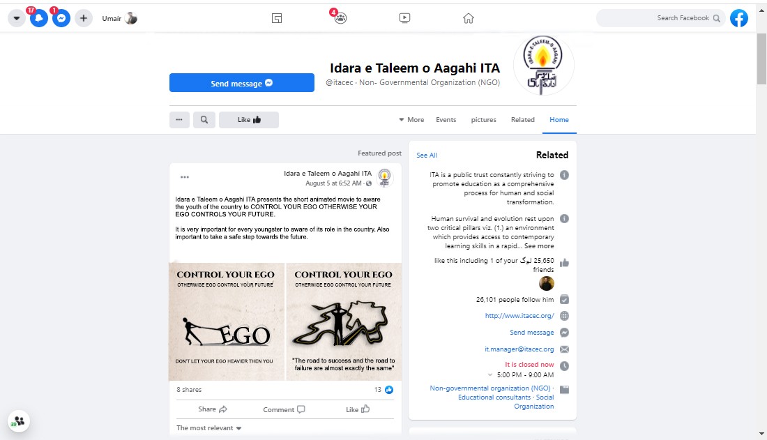
Task: Open the left EGO poster image
Action: (x=227, y=321)
